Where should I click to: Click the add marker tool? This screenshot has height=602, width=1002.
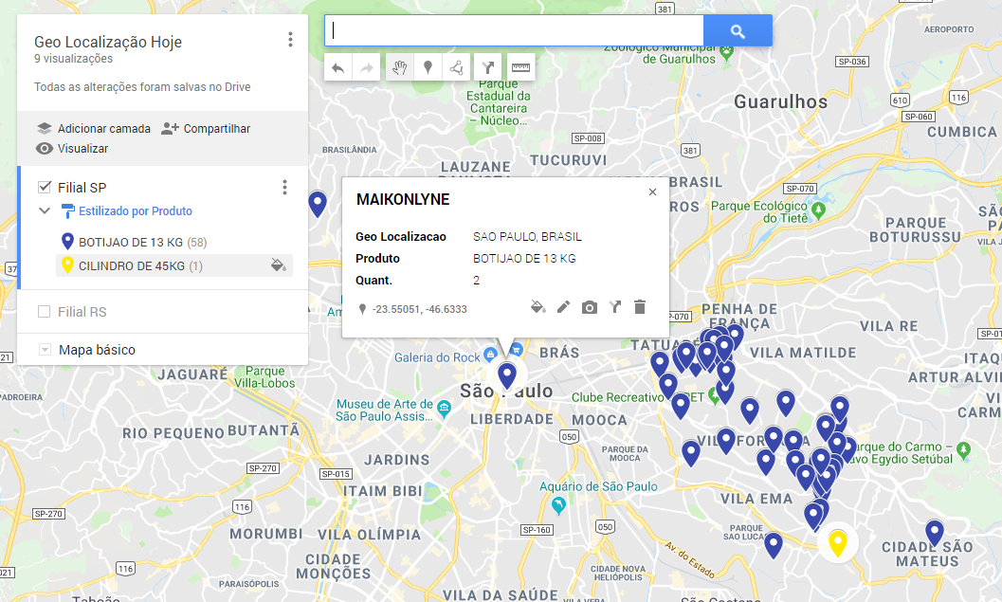(x=428, y=67)
